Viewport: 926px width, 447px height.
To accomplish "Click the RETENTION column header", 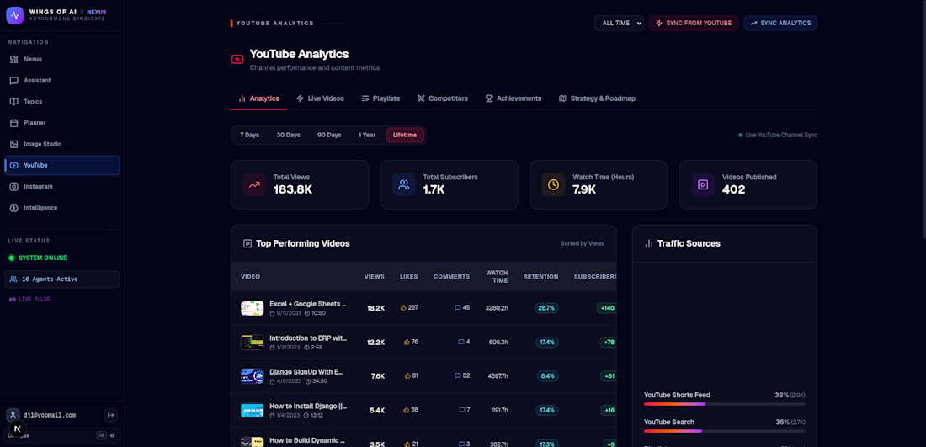I will [540, 277].
